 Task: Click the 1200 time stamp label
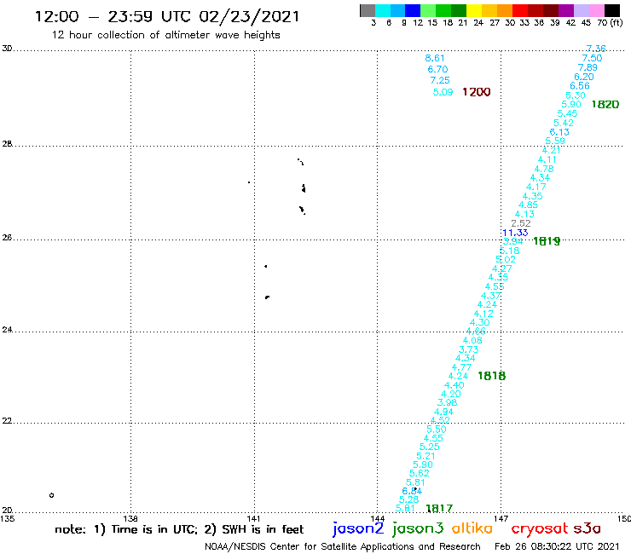tap(477, 92)
